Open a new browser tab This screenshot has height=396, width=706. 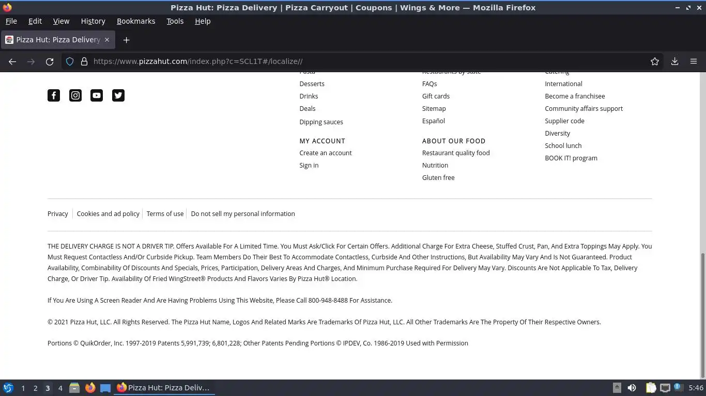tap(126, 40)
